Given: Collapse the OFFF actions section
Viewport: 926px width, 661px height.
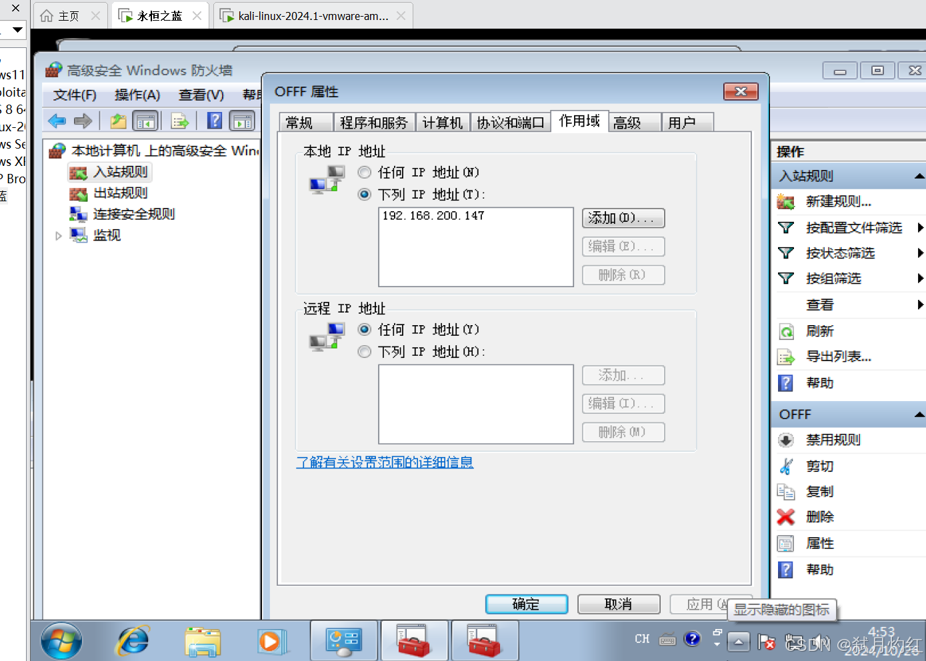Looking at the screenshot, I should 919,414.
